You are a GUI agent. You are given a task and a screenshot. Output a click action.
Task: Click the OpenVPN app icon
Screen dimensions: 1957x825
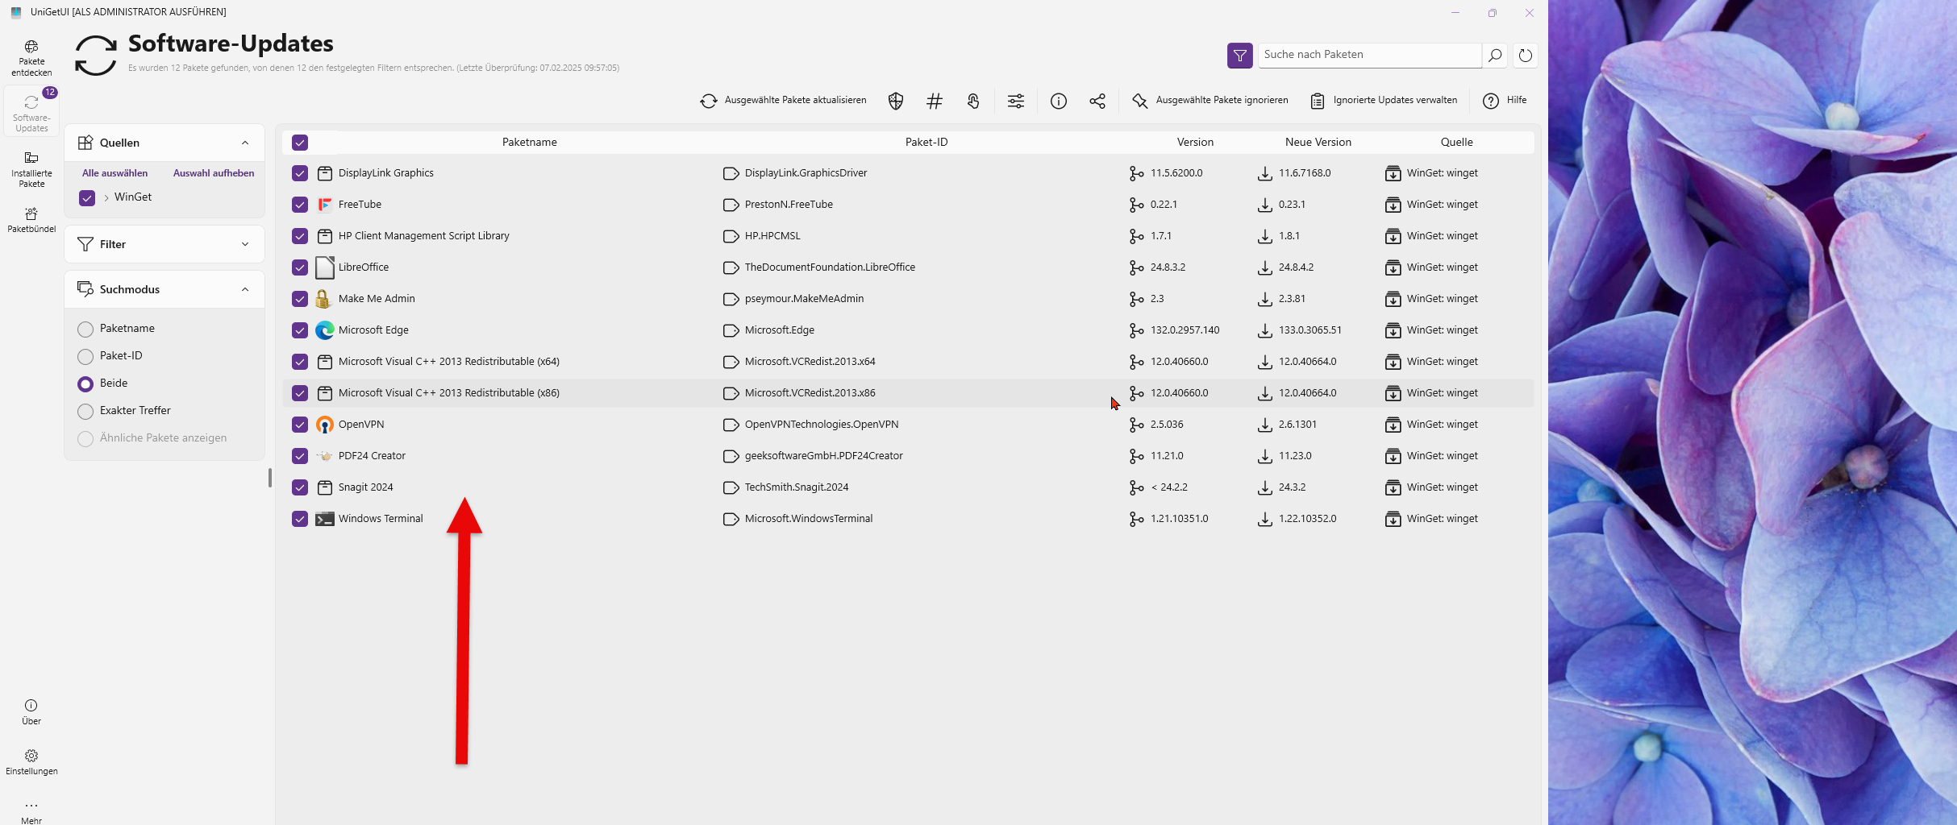(325, 425)
